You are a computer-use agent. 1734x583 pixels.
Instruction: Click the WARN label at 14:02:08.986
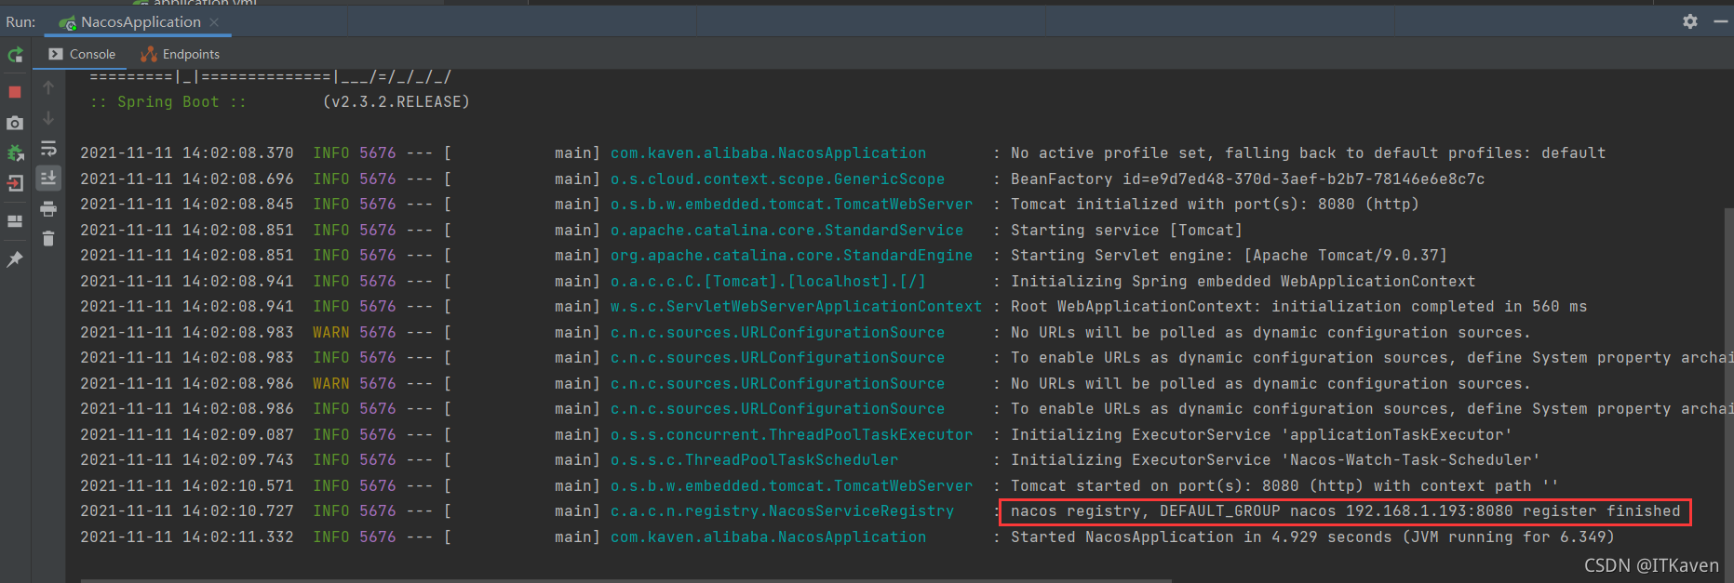coord(330,383)
